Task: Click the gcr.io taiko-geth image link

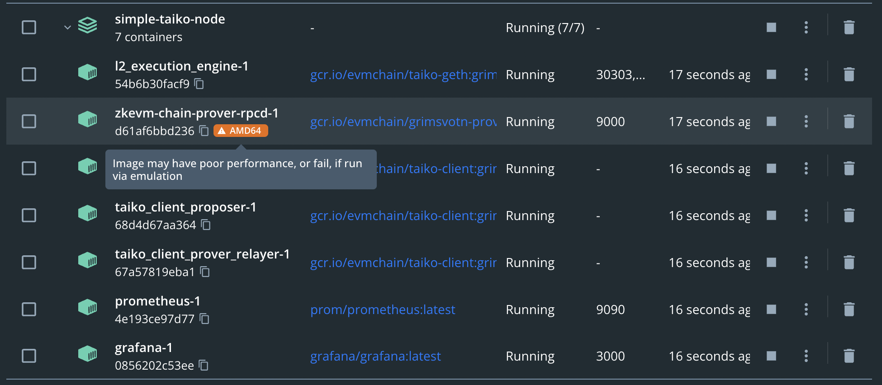Action: point(403,75)
